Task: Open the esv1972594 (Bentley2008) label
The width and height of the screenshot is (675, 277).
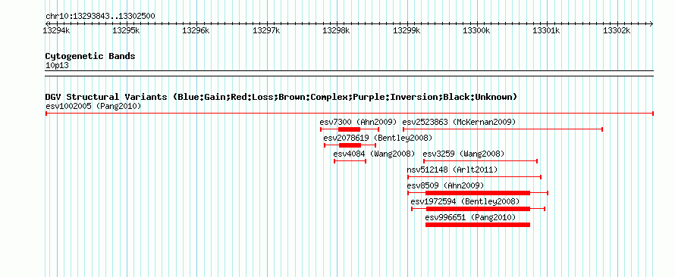Action: tap(465, 201)
